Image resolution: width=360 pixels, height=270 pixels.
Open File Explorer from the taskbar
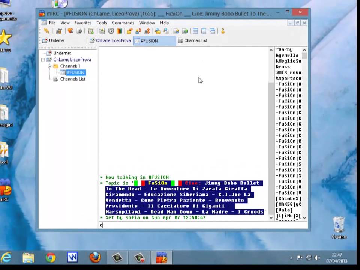point(28,258)
